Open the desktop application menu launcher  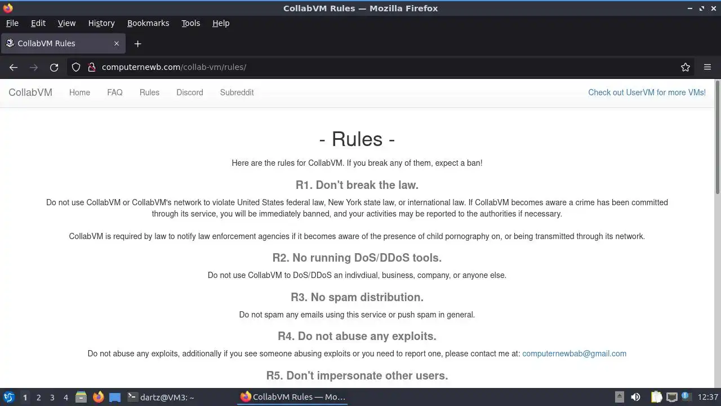(x=8, y=397)
